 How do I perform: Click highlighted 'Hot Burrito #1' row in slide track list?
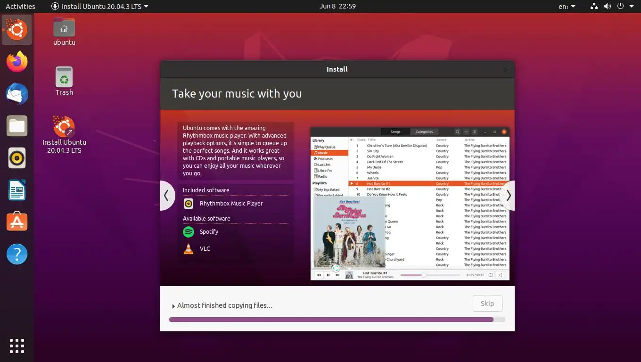(429, 183)
